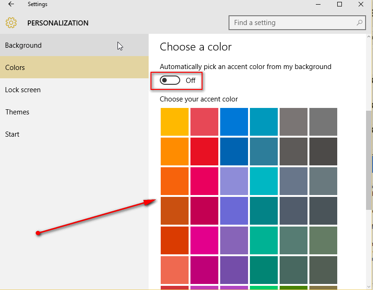The image size is (373, 290).
Task: Choose the bright turquoise swatch in third row
Action: [x=264, y=181]
